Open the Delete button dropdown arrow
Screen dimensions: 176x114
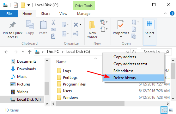click(80, 24)
